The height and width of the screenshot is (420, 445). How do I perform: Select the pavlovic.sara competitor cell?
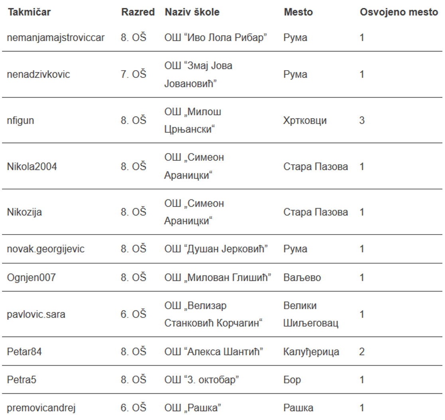pos(36,315)
